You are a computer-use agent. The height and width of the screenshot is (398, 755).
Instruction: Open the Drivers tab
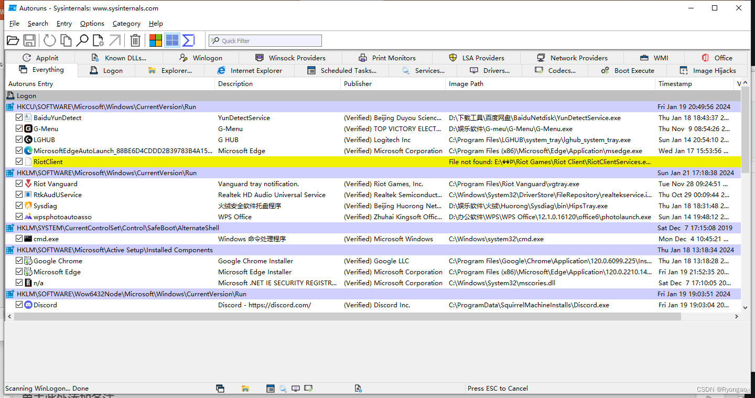(490, 71)
